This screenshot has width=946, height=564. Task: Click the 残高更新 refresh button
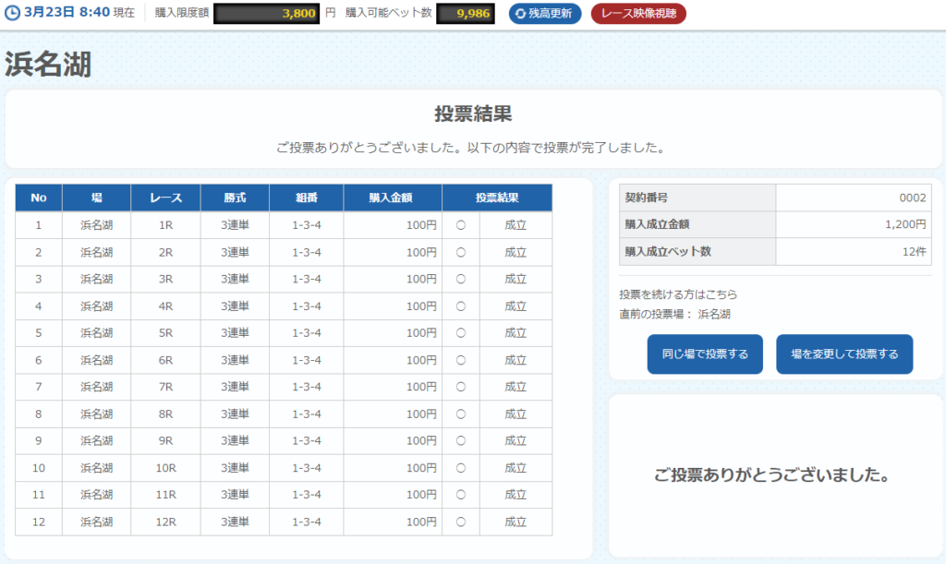545,13
